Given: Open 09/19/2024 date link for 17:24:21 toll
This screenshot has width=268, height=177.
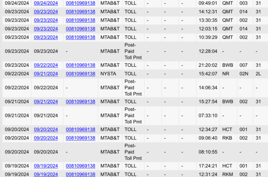Looking at the screenshot, I should (x=46, y=166).
